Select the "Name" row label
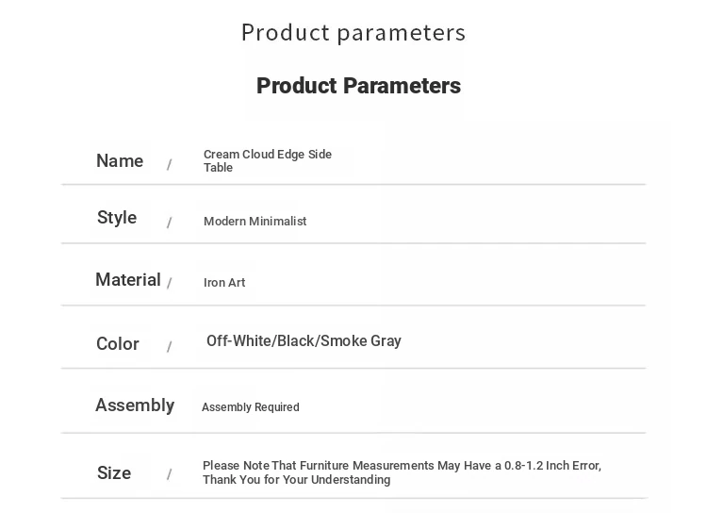707x513 pixels. pyautogui.click(x=120, y=160)
